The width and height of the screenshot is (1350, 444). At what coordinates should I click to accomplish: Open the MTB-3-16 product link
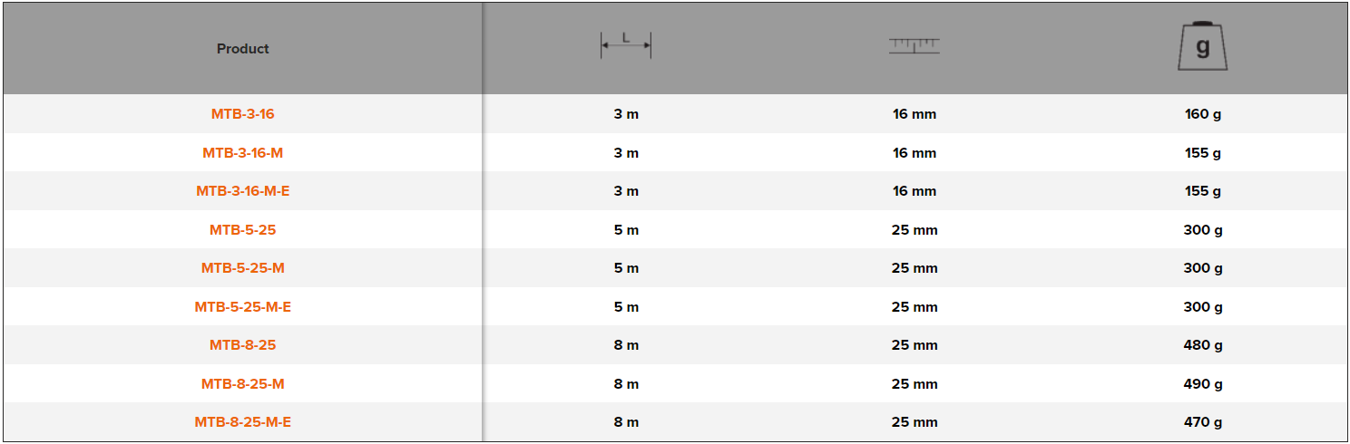click(242, 114)
